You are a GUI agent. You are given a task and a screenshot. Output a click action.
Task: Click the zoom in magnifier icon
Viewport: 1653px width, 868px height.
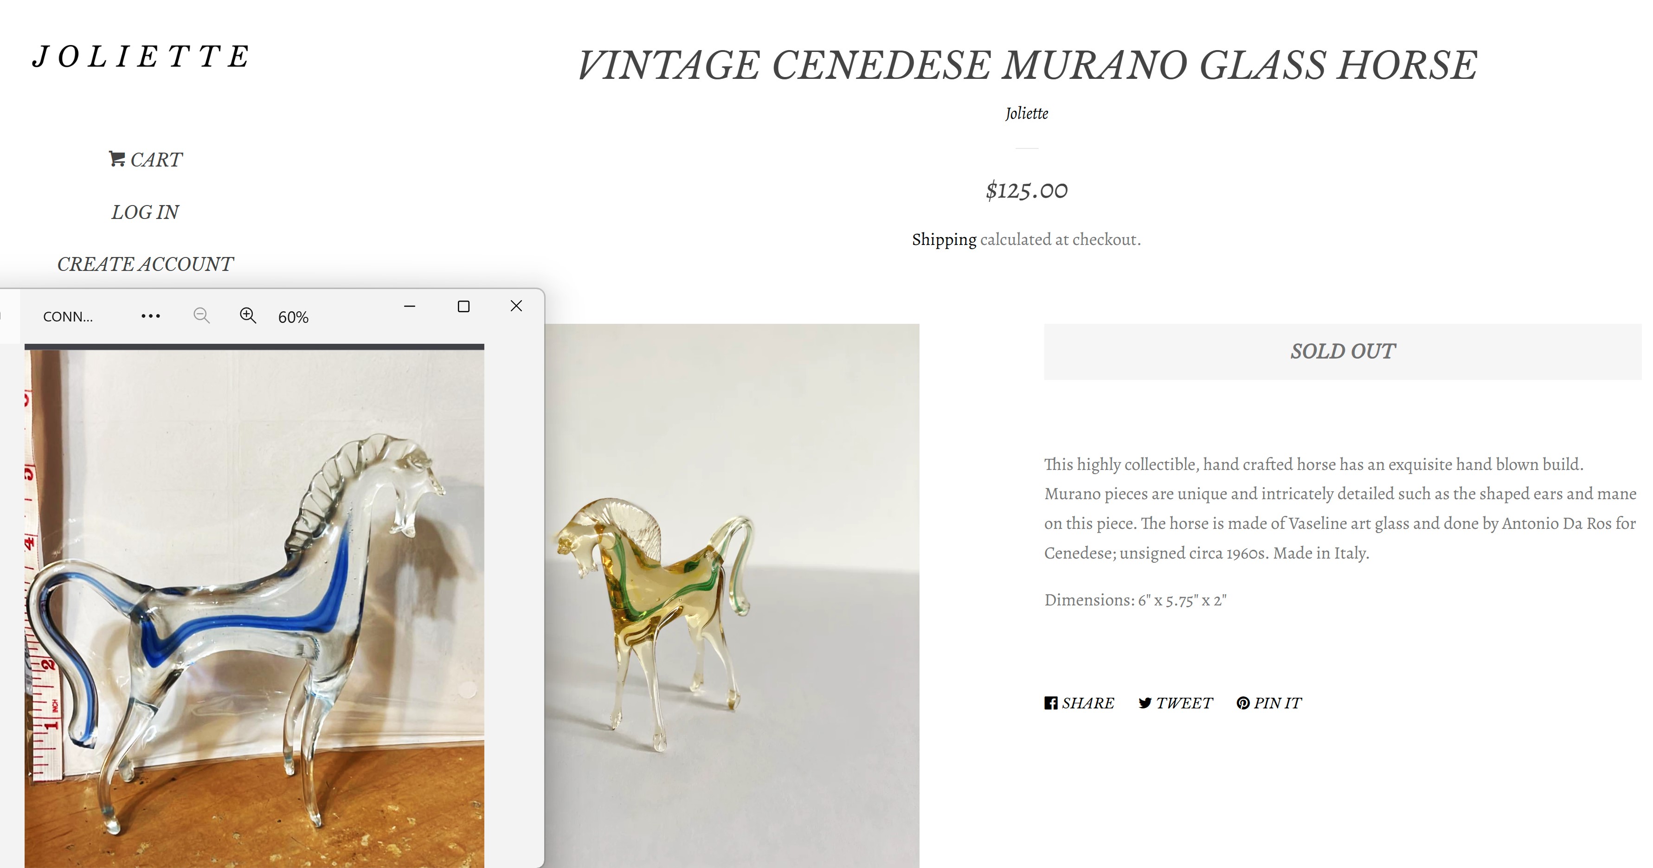coord(248,315)
